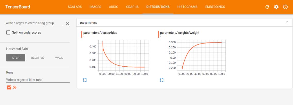Screen dimensions: 293x105
Task: Open the Embeddings tab
Action: pyautogui.click(x=215, y=7)
